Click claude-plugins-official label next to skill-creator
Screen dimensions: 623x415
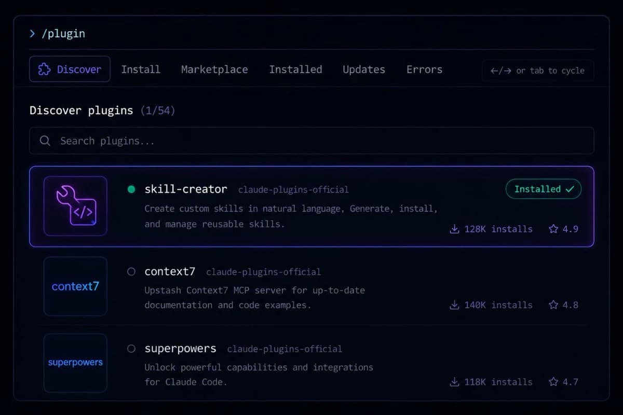click(293, 190)
